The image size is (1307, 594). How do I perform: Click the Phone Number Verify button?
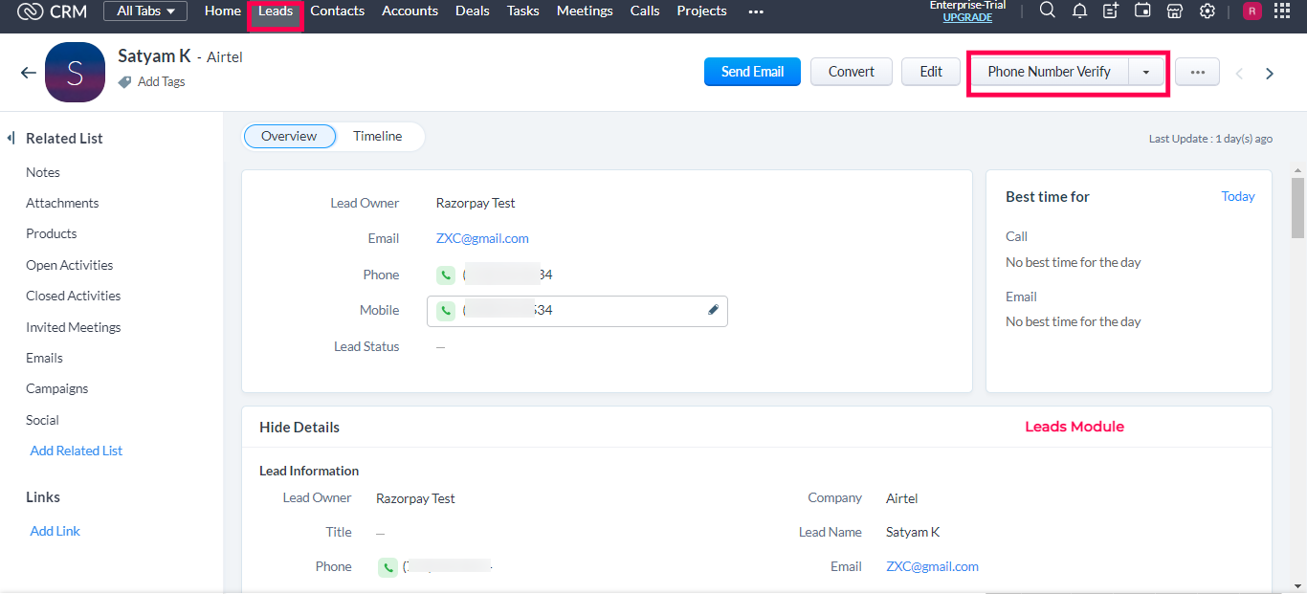(x=1050, y=72)
